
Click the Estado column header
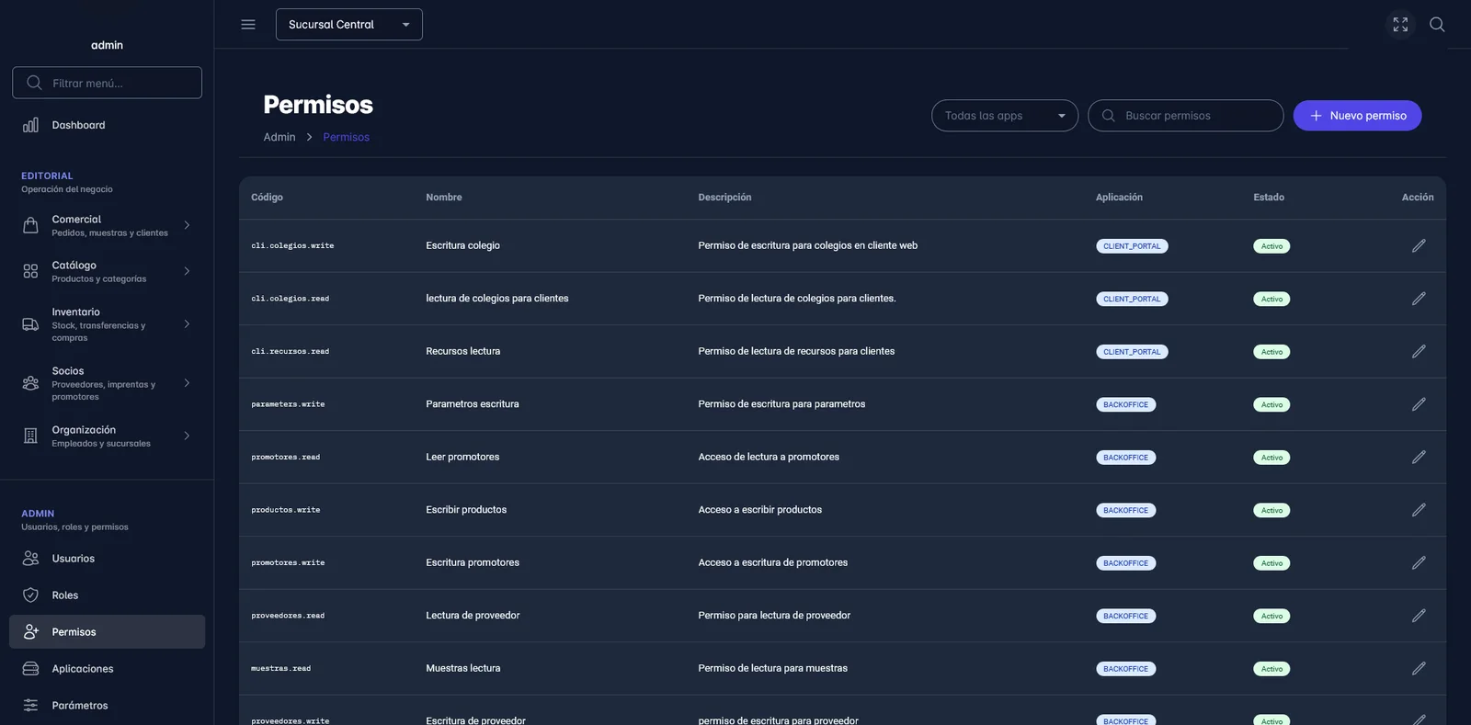coord(1269,198)
